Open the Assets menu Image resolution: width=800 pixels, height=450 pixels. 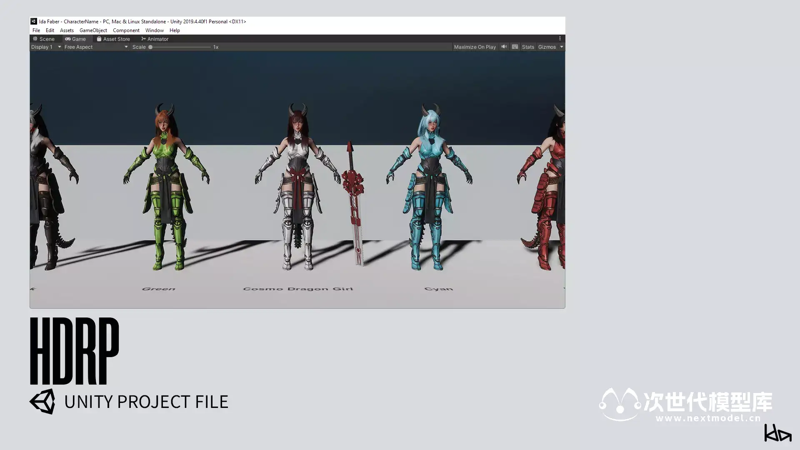67,30
